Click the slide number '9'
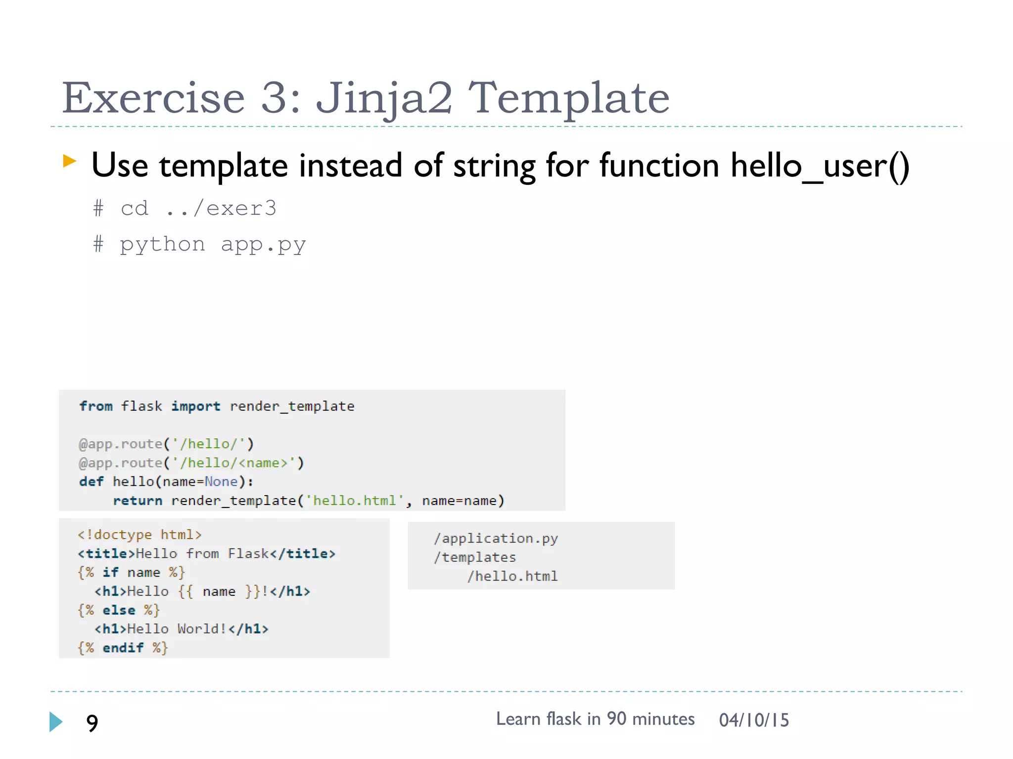This screenshot has width=1013, height=759. (x=92, y=723)
